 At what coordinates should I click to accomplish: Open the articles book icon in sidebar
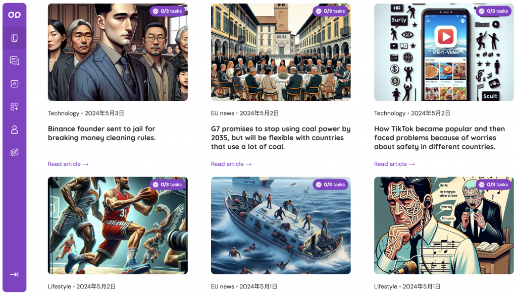pyautogui.click(x=14, y=38)
